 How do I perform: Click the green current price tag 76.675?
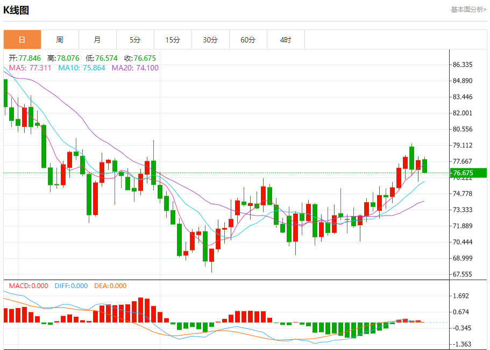[x=468, y=173]
